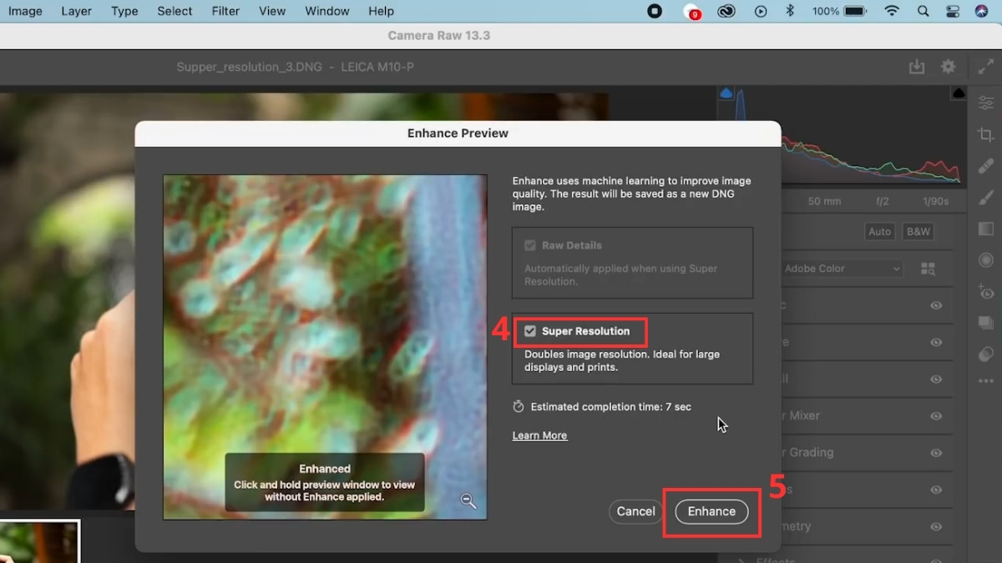
Task: Open the Presets panel icon
Action: [x=986, y=354]
